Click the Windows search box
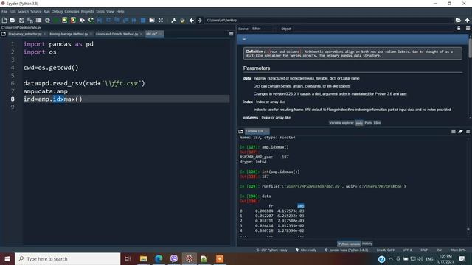 click(68, 258)
